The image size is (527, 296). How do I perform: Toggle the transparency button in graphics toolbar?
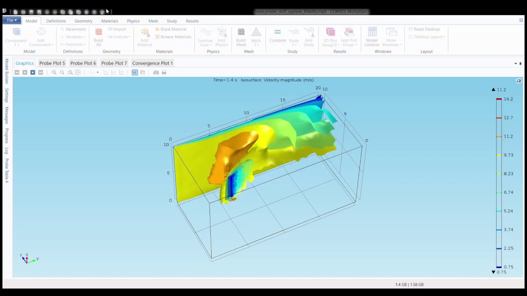pos(142,72)
